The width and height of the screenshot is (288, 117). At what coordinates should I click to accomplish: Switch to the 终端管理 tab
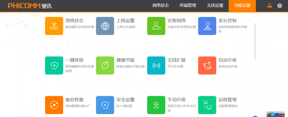pyautogui.click(x=188, y=5)
